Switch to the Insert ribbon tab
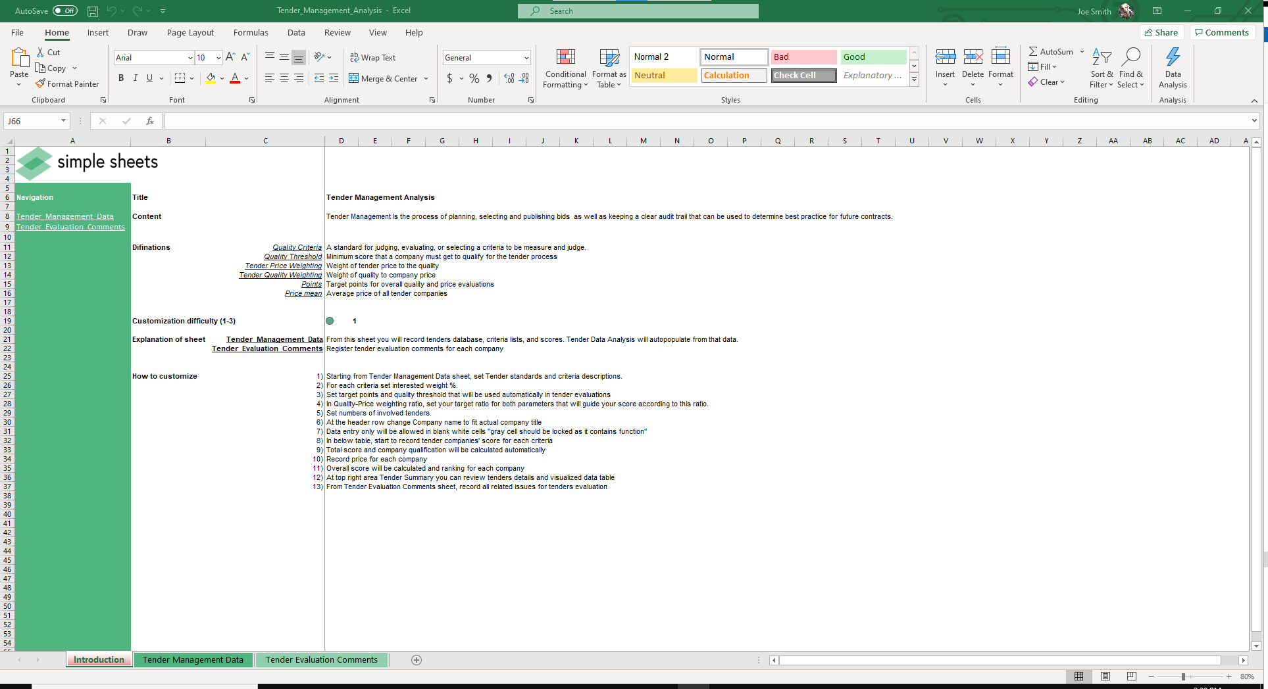 pos(98,33)
